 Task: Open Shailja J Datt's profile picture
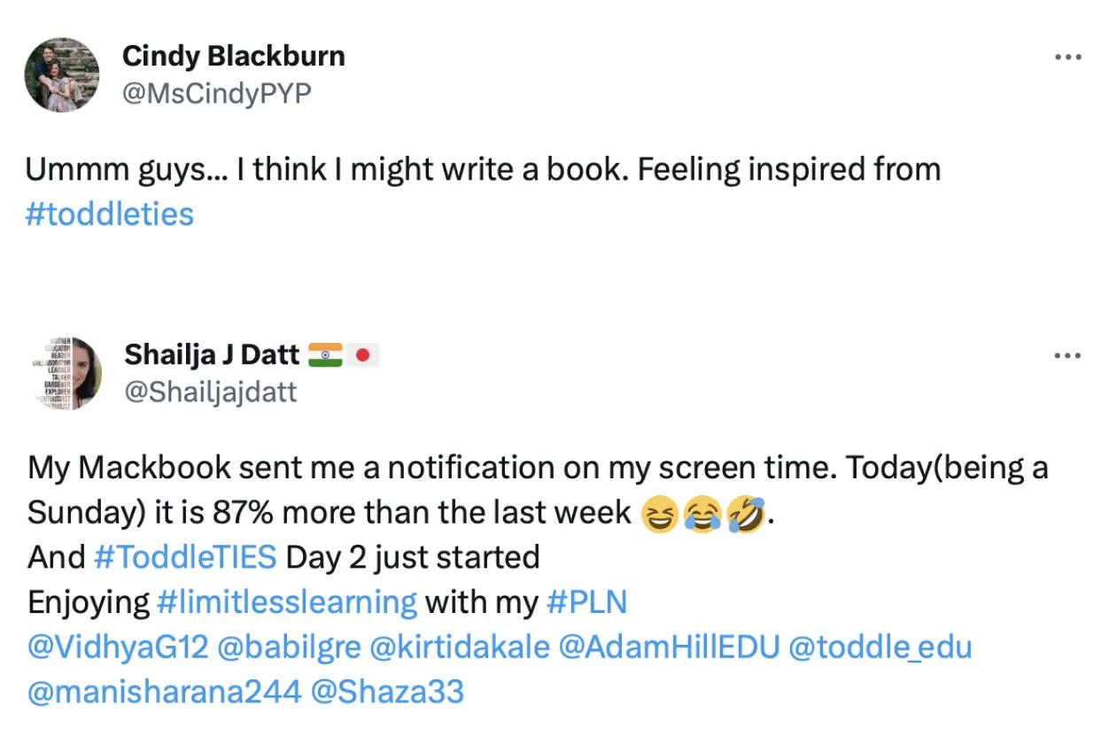(63, 373)
